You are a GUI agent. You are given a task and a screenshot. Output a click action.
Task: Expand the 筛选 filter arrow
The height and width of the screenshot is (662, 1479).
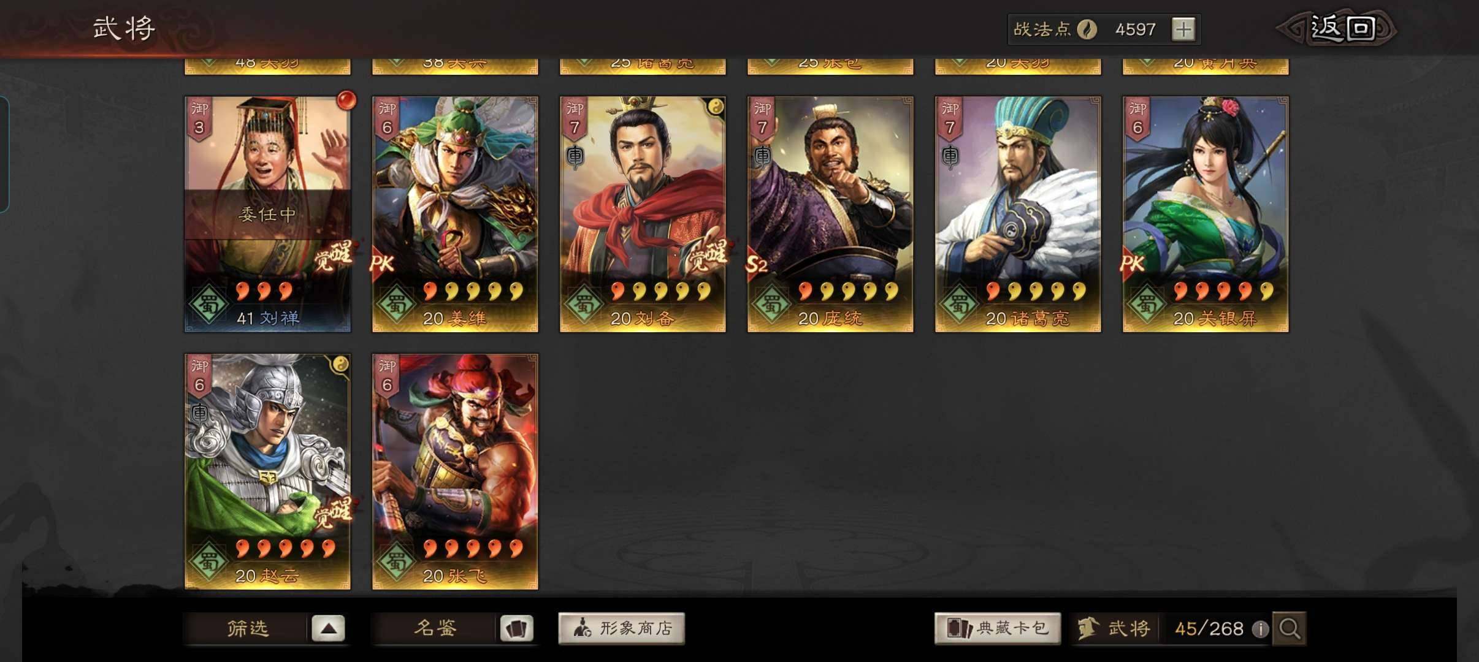click(x=328, y=628)
